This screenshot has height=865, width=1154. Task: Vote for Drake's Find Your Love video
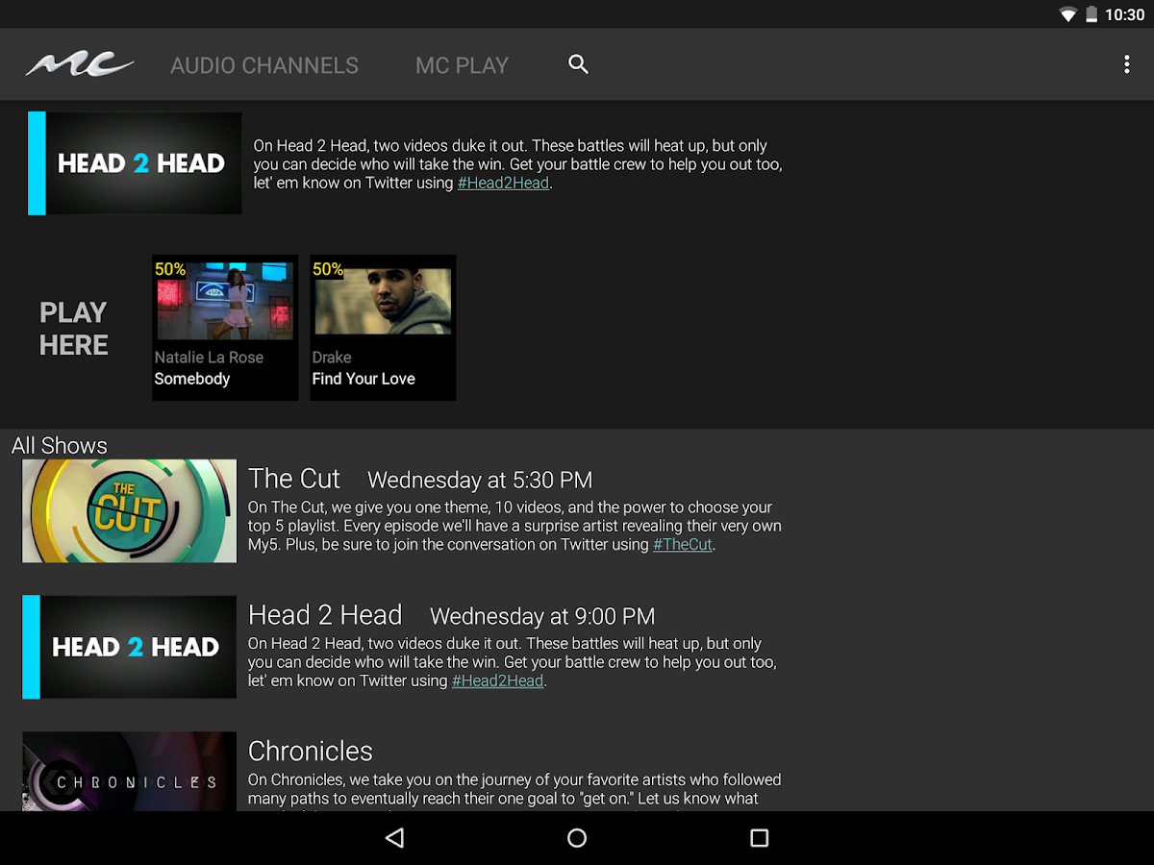(383, 327)
